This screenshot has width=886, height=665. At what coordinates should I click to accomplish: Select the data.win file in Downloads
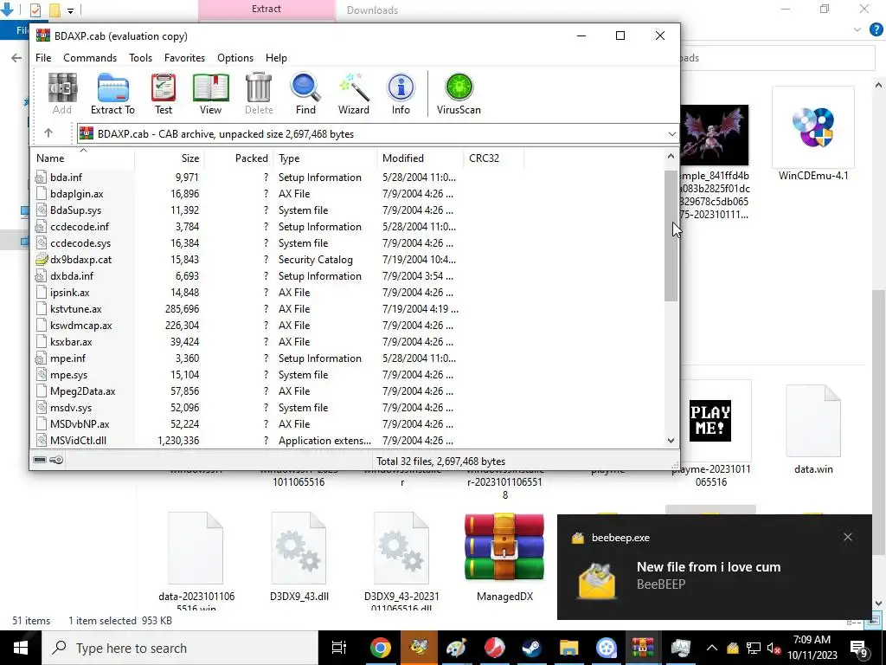tap(813, 429)
